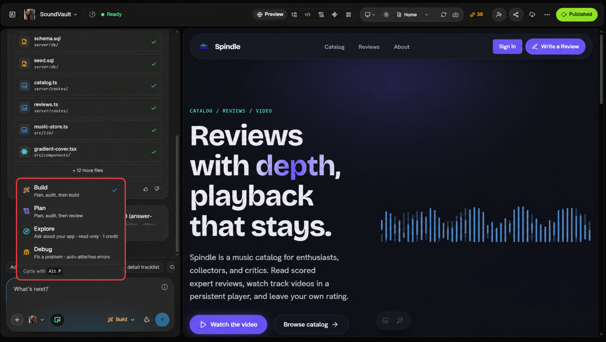Select the Build mode option
Viewport: 606px width, 342px height.
click(71, 191)
